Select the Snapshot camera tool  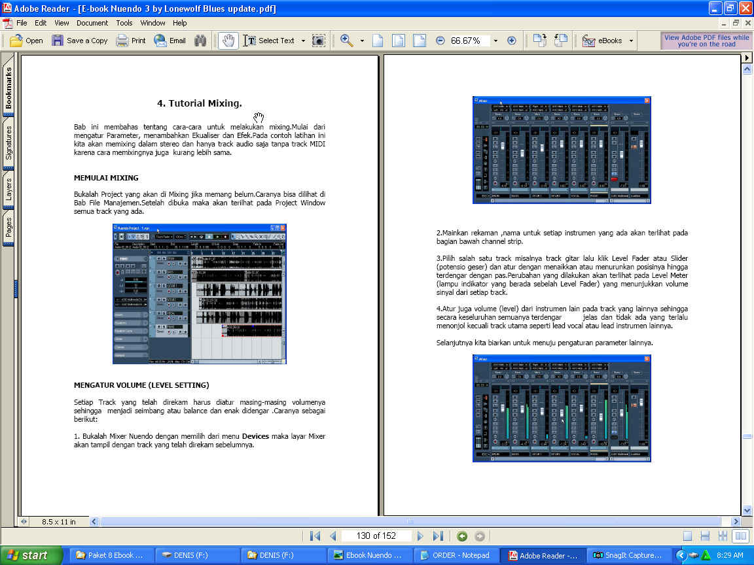tap(318, 41)
